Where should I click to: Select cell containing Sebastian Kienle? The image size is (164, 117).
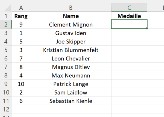coord(71,101)
